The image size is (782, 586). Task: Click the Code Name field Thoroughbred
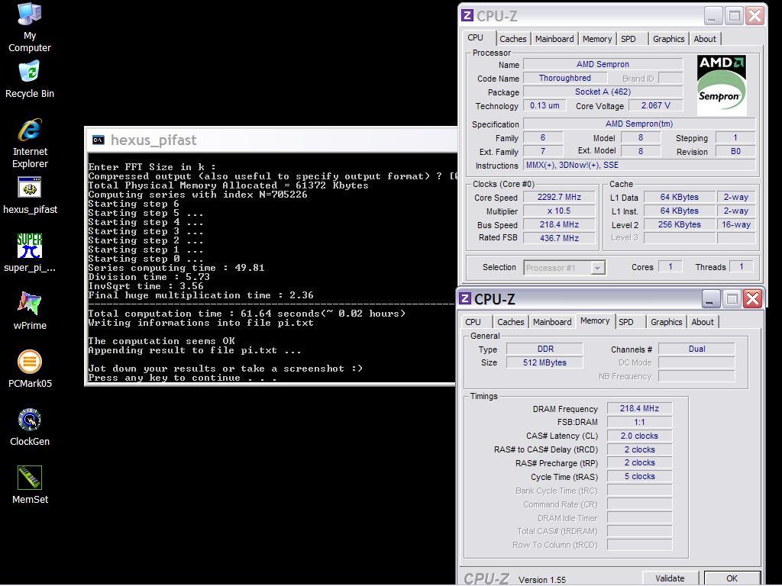coord(564,79)
